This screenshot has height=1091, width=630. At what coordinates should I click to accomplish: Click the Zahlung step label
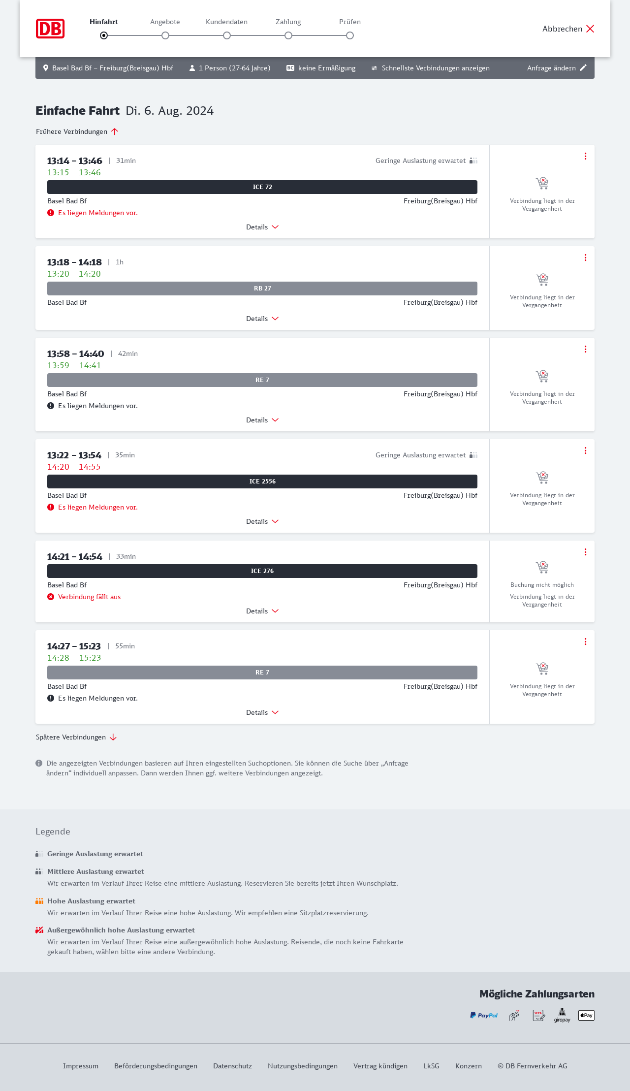pos(288,22)
